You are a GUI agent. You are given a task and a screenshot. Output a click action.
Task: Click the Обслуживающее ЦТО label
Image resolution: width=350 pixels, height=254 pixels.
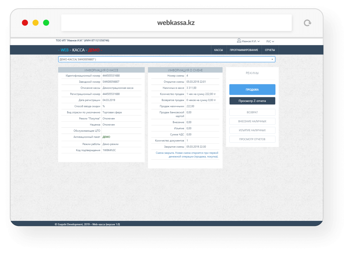(87, 131)
